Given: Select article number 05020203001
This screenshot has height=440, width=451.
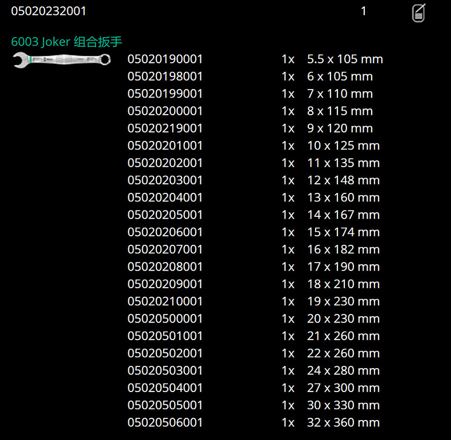Looking at the screenshot, I should point(165,180).
